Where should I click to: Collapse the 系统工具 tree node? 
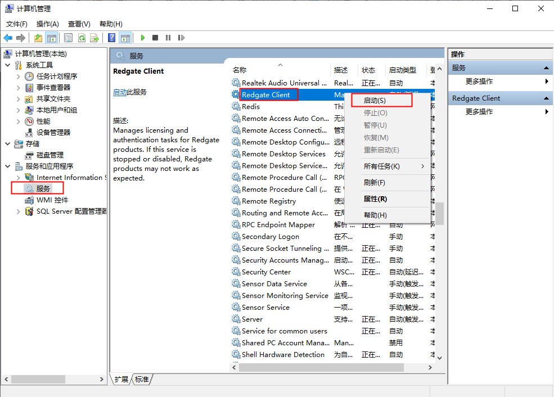[8, 65]
